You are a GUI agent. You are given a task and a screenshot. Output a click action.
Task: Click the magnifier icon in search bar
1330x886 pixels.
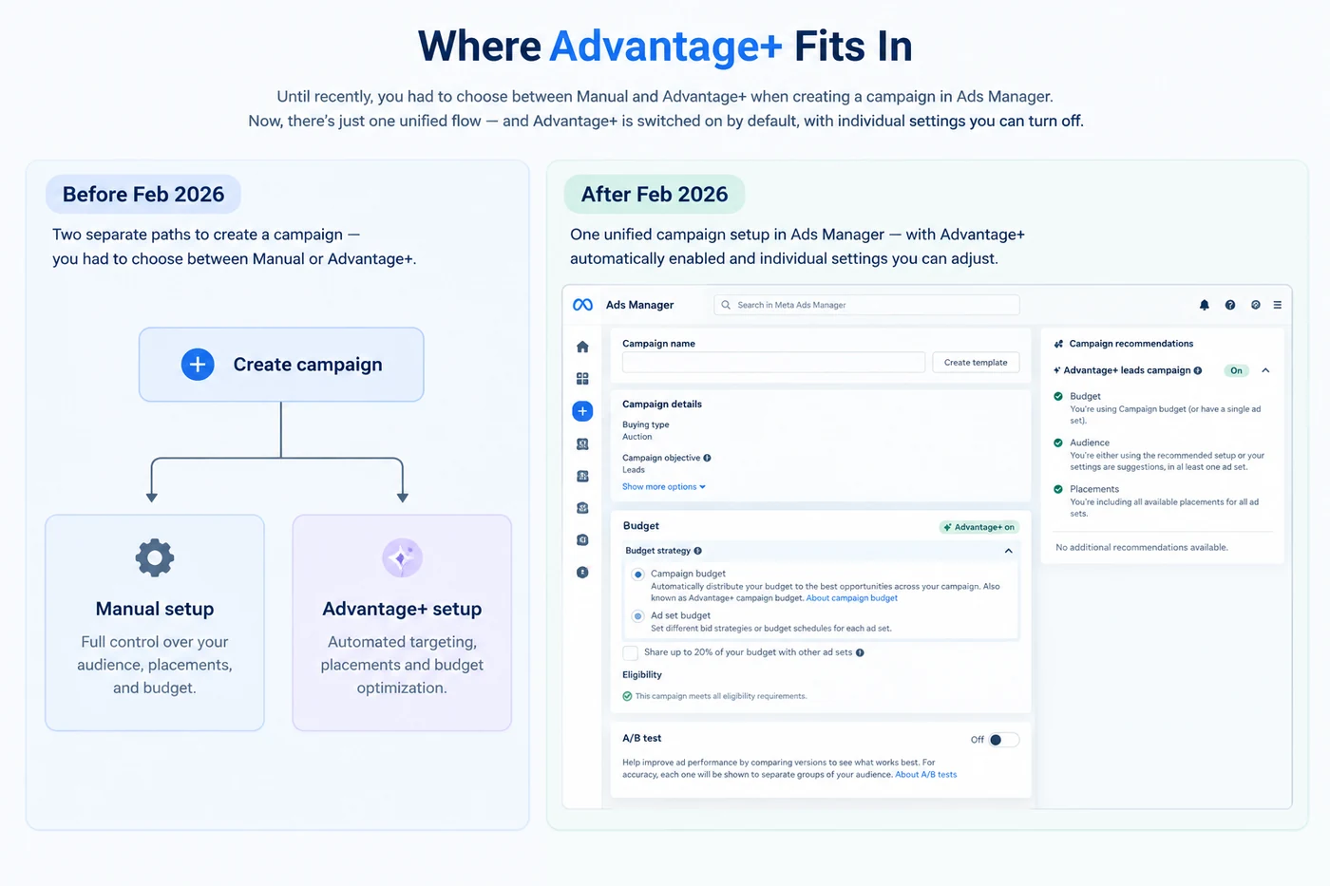(726, 305)
